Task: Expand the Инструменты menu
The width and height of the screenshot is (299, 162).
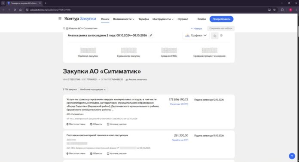Action: 163,19
